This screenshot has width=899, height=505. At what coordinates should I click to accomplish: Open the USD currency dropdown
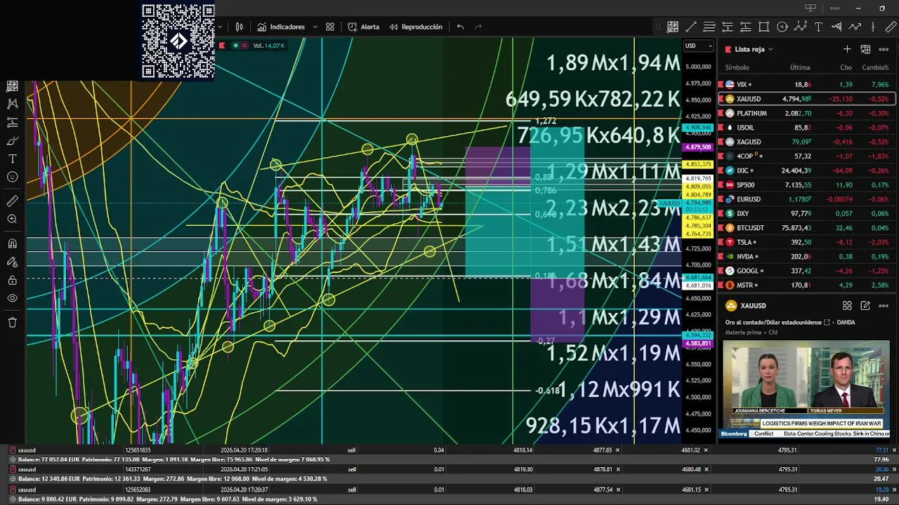[x=699, y=46]
